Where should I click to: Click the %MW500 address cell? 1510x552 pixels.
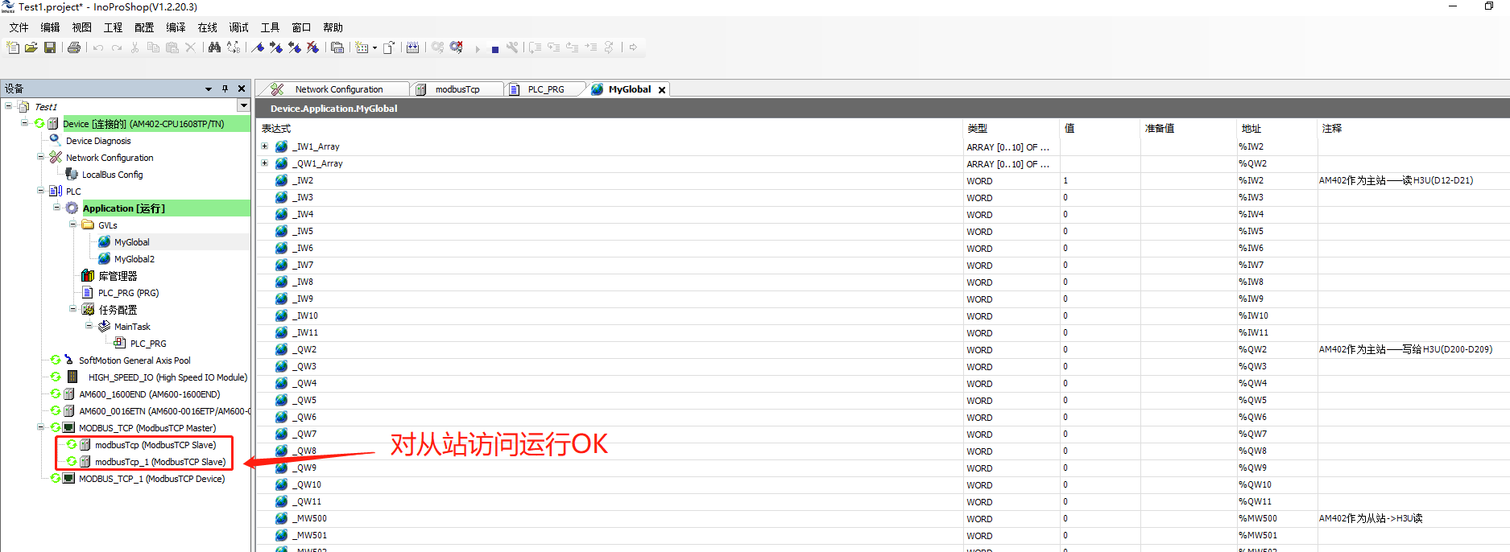[x=1277, y=518]
